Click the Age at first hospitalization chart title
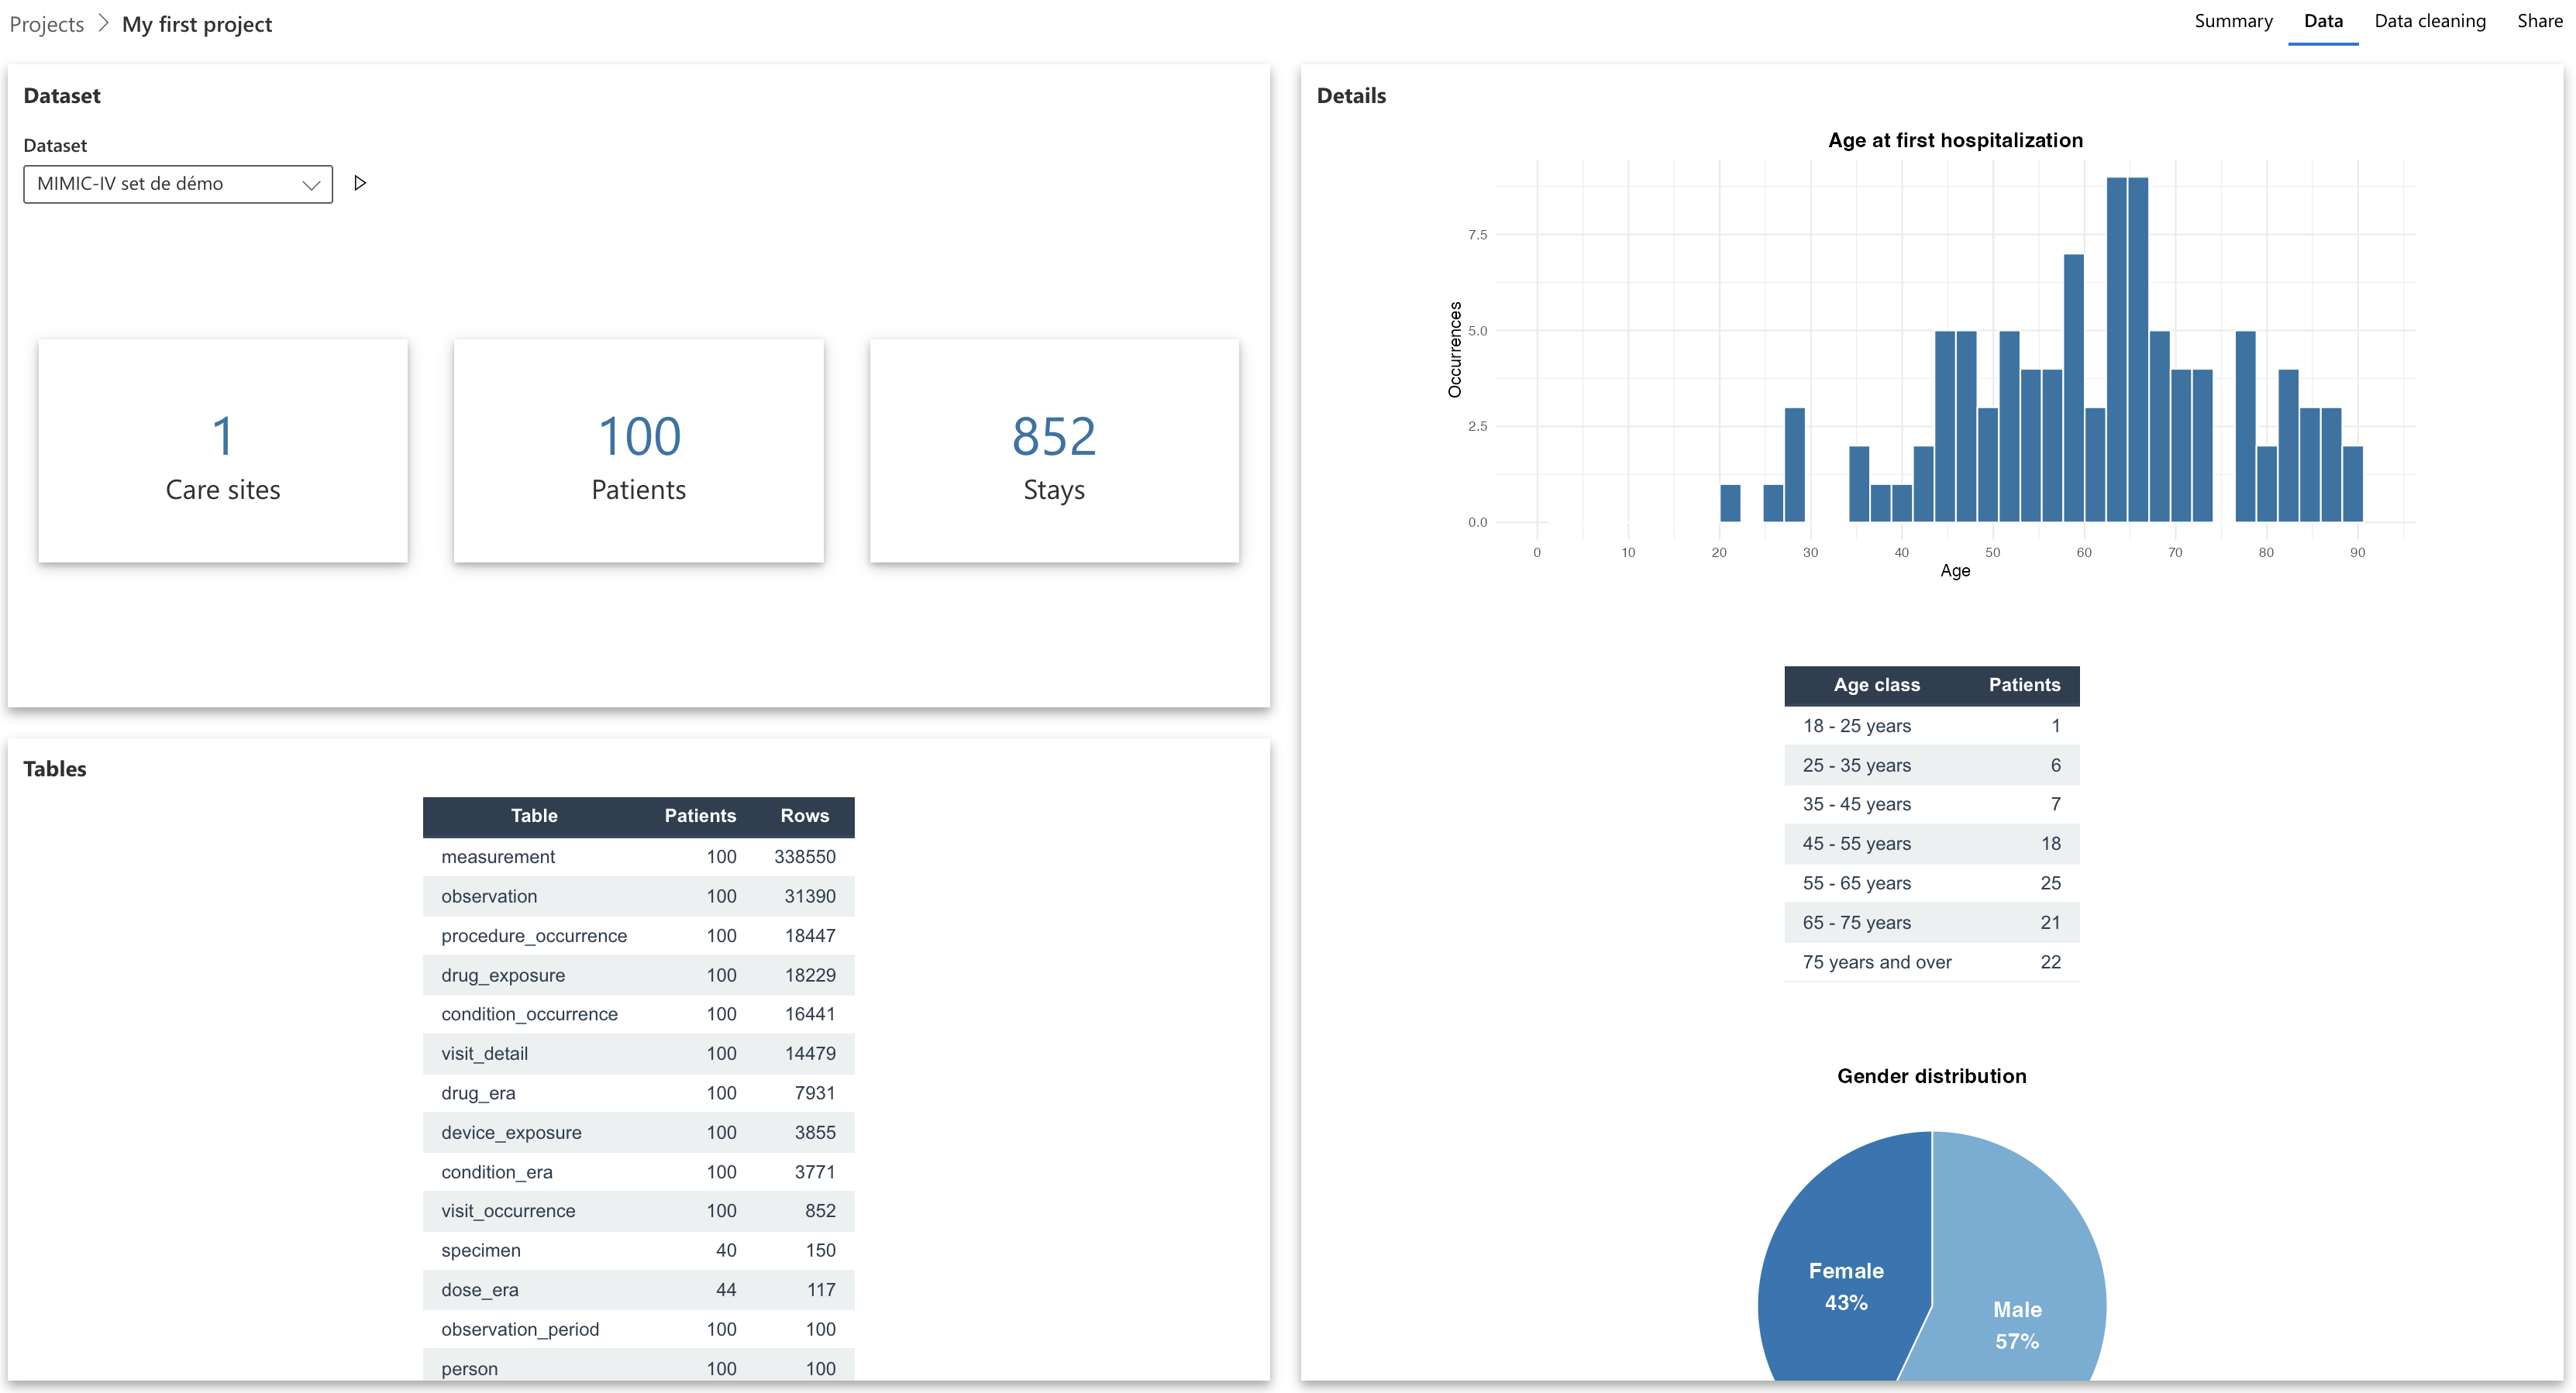 pyautogui.click(x=1955, y=140)
